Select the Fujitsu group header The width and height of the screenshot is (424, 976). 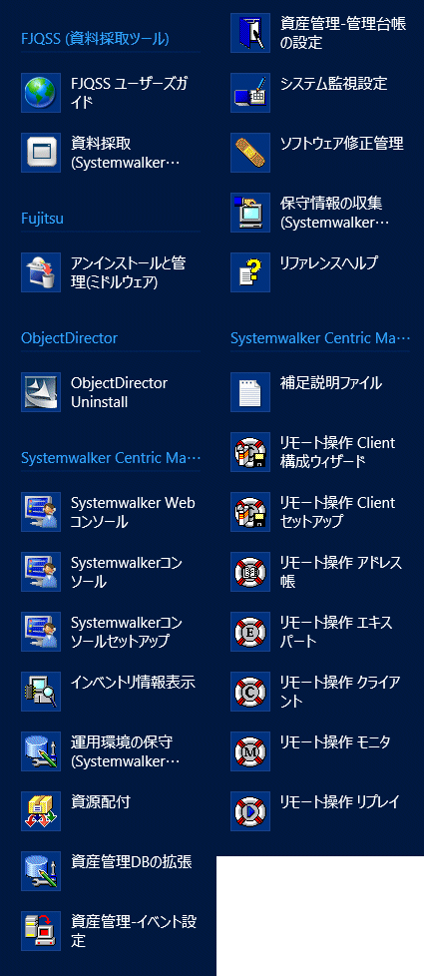pyautogui.click(x=42, y=219)
